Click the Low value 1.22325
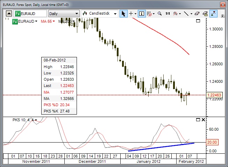 pyautogui.click(x=67, y=73)
